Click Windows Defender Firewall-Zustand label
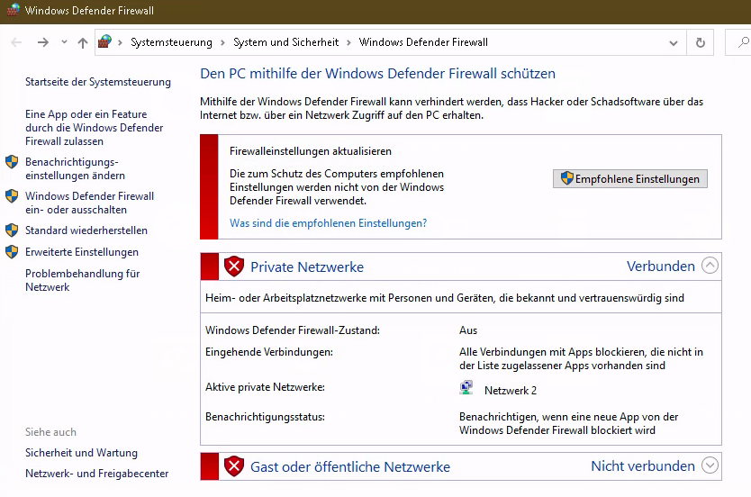The height and width of the screenshot is (497, 751). click(292, 330)
